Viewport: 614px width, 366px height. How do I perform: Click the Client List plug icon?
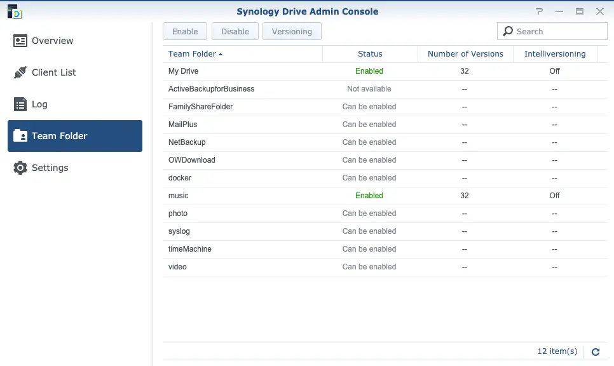click(20, 72)
